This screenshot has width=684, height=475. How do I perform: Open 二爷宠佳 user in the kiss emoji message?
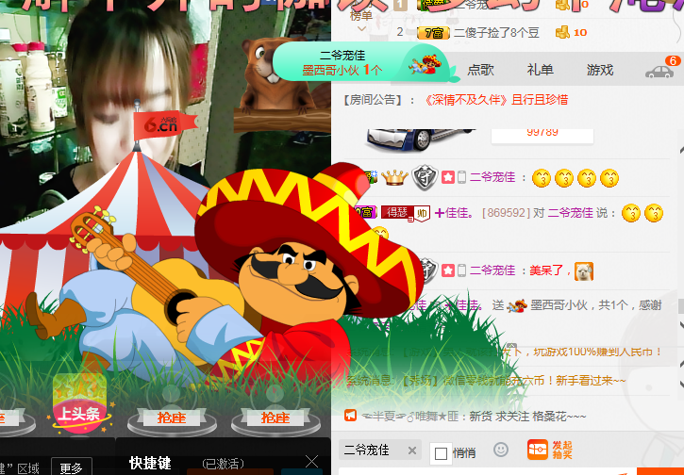click(x=492, y=177)
